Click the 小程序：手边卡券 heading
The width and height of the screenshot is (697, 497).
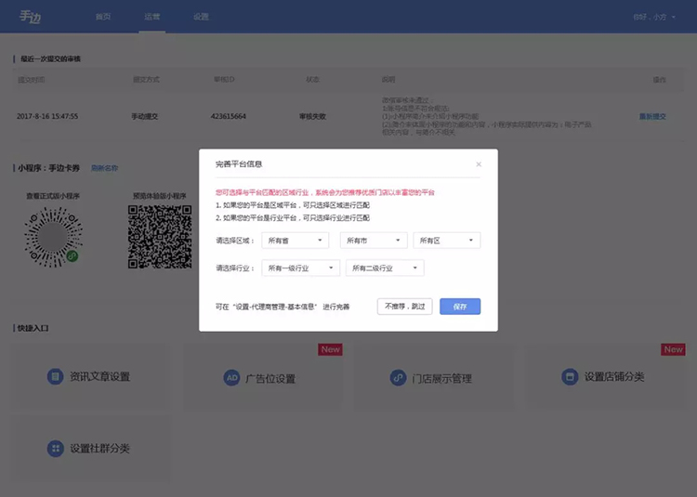tap(49, 168)
